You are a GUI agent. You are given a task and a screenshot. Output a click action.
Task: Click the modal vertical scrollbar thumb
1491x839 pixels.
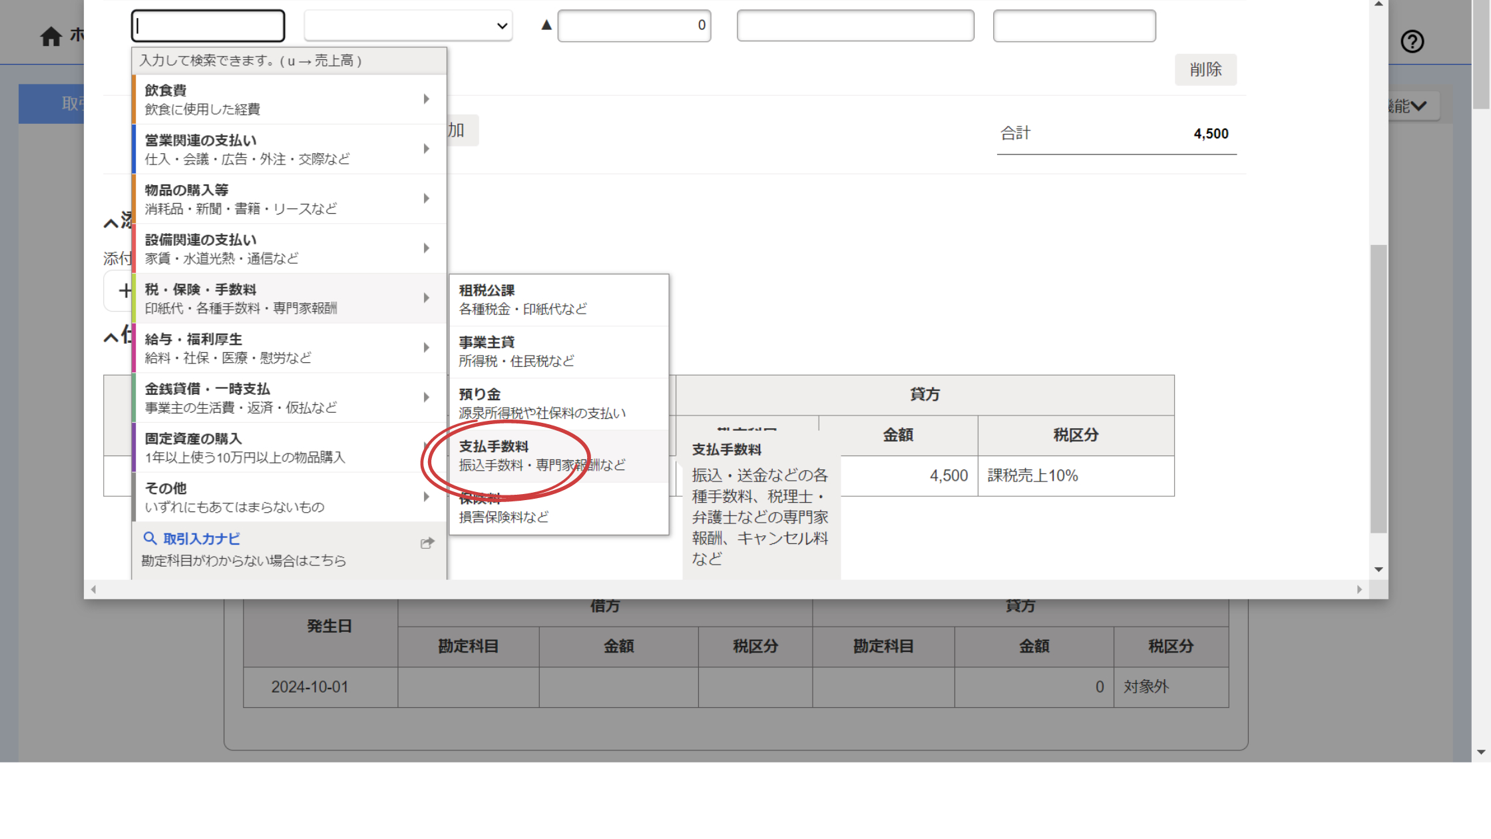(x=1379, y=389)
